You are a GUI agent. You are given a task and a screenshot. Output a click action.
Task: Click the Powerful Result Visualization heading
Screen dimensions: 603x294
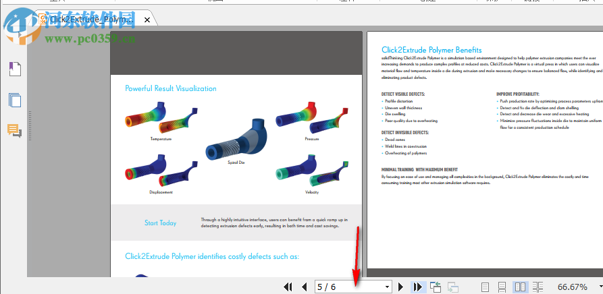pos(171,88)
